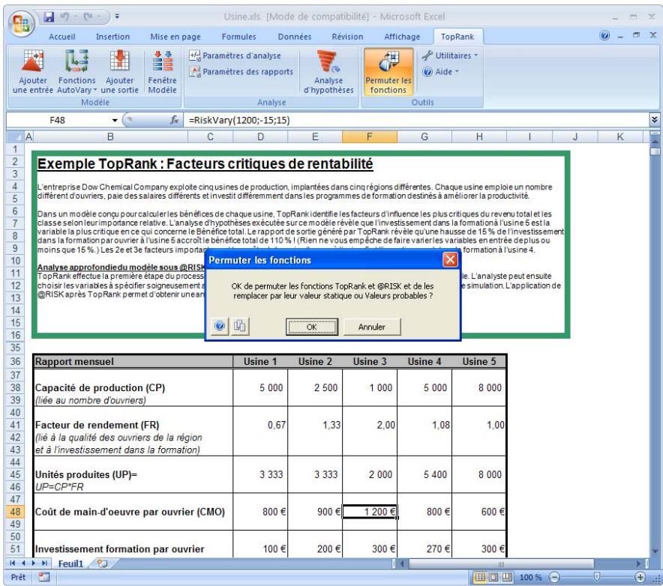Open the Name Box dropdown arrow
Image resolution: width=663 pixels, height=586 pixels.
115,121
